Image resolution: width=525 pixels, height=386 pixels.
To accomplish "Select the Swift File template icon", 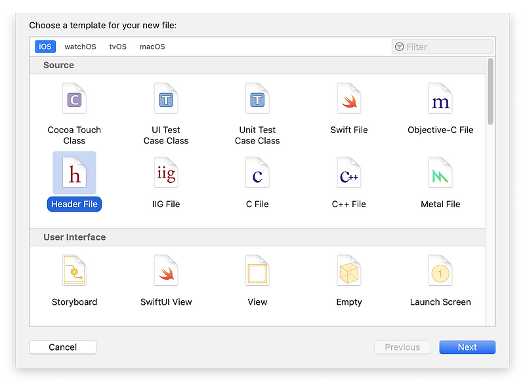I will point(349,99).
